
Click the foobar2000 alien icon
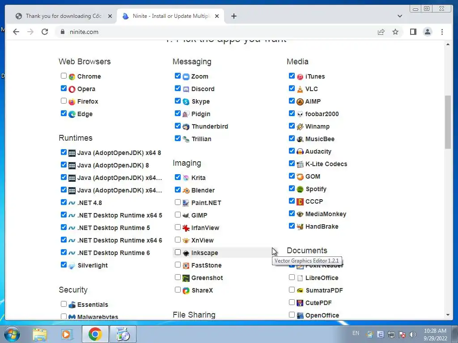coord(300,114)
